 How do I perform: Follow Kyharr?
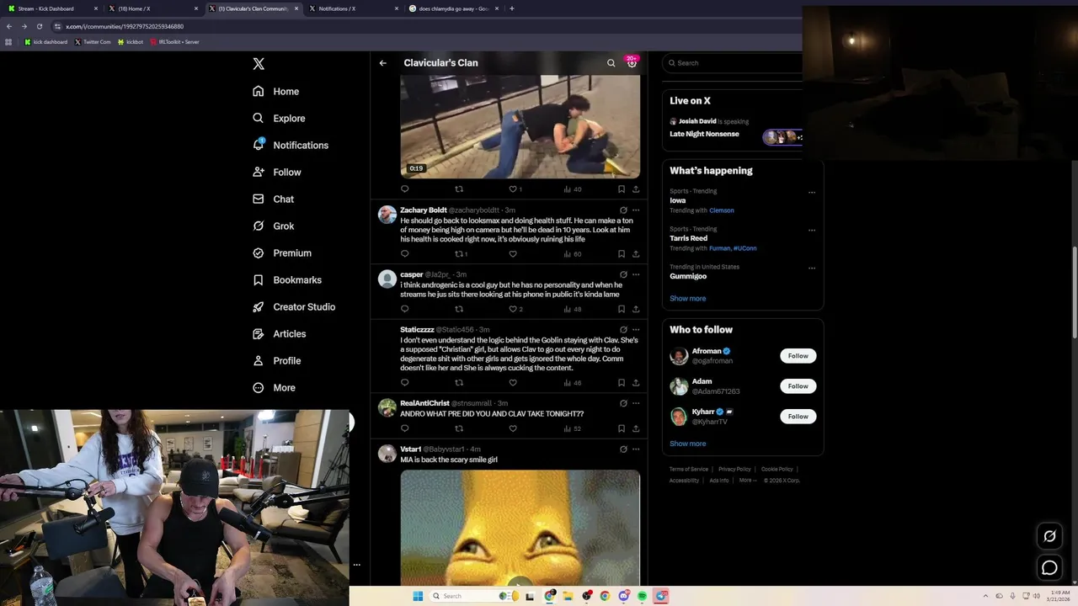click(x=798, y=417)
